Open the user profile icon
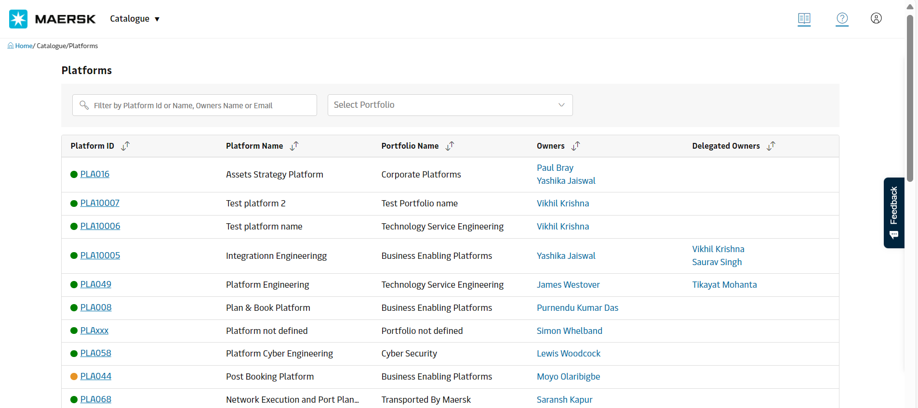The width and height of the screenshot is (918, 408). click(877, 18)
